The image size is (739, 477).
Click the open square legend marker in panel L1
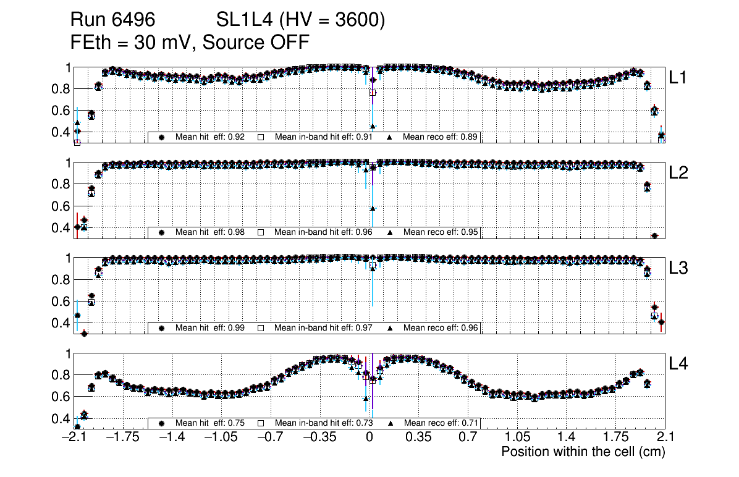(261, 137)
